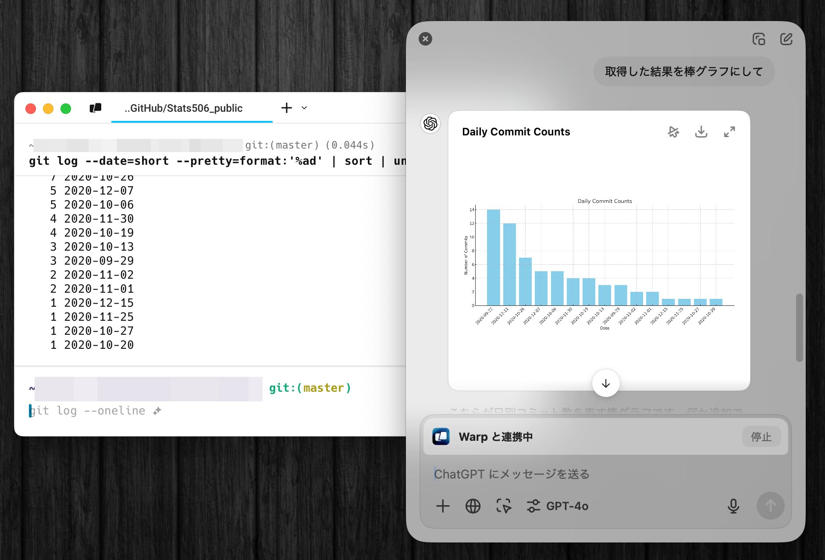This screenshot has height=560, width=825.
Task: Enable web search globe icon
Action: [473, 506]
